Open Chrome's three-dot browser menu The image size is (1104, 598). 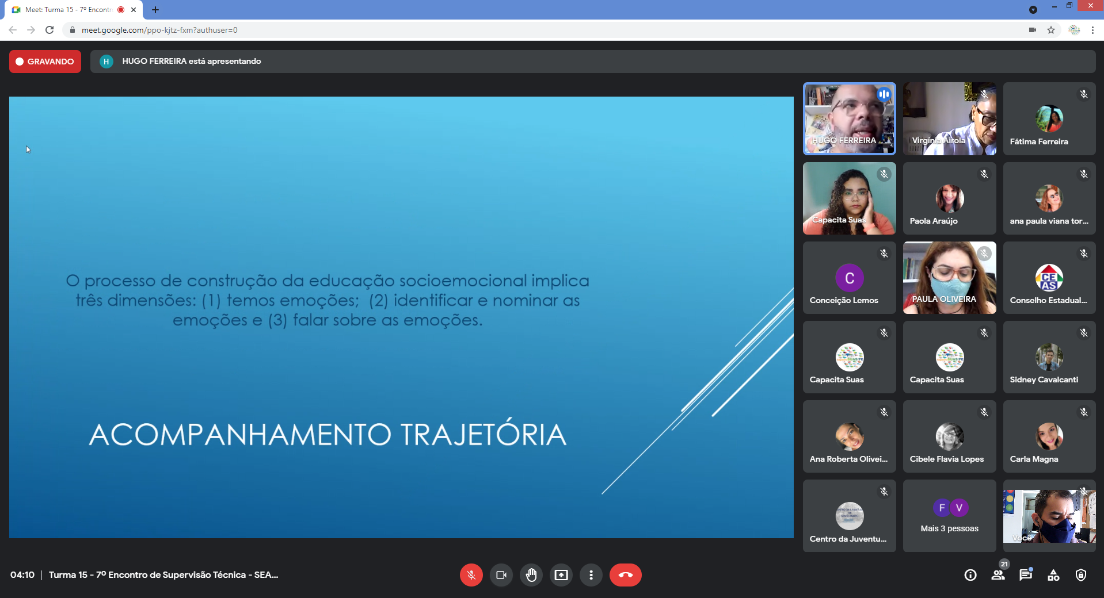click(x=1092, y=30)
